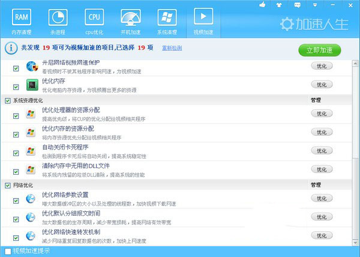Enable the 视频加速提示 checkbox
The height and width of the screenshot is (257, 360).
8,251
